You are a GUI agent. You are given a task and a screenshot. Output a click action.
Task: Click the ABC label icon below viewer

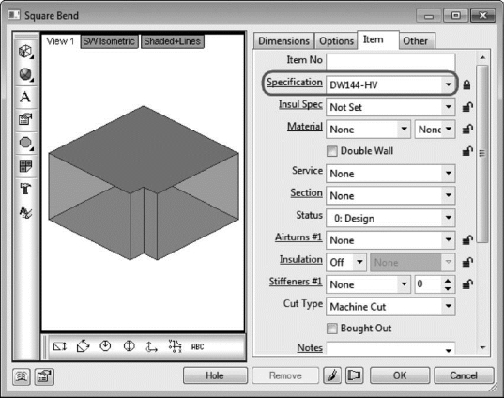(x=197, y=347)
